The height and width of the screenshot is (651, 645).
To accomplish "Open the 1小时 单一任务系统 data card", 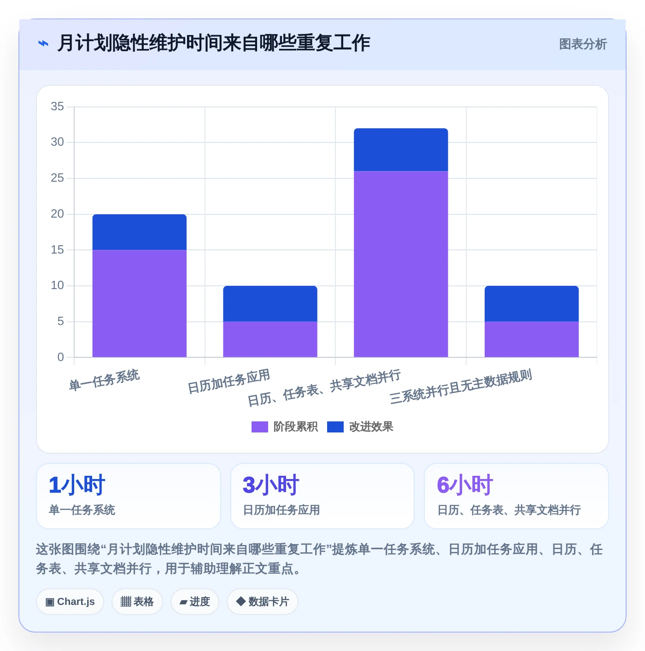I will click(x=129, y=496).
